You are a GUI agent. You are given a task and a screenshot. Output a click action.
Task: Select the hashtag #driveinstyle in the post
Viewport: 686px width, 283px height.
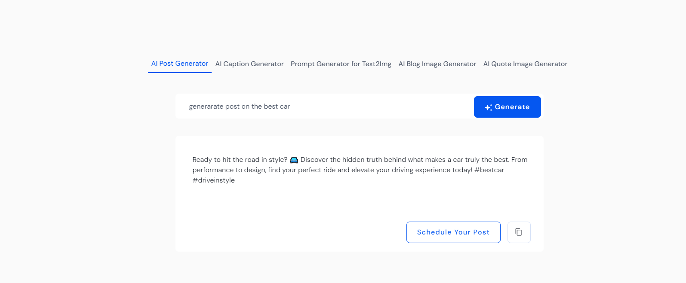click(x=213, y=180)
